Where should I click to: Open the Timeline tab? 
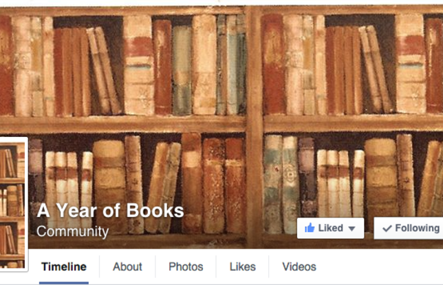[64, 266]
